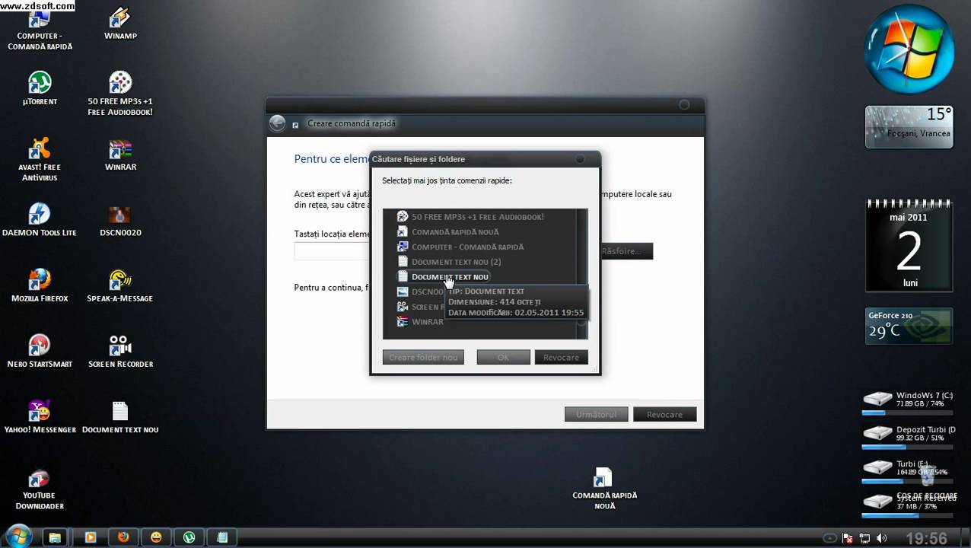
Task: Open Mozilla Firefox desktop shortcut
Action: pyautogui.click(x=40, y=285)
